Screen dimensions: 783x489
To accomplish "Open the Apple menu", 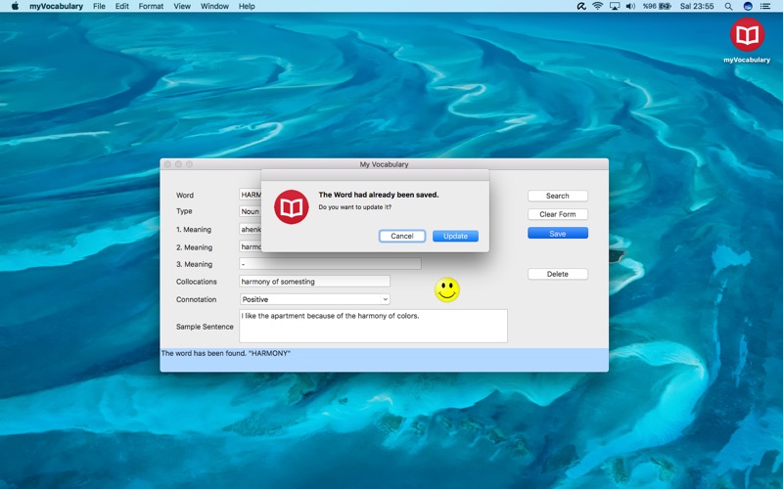I will 15,6.
